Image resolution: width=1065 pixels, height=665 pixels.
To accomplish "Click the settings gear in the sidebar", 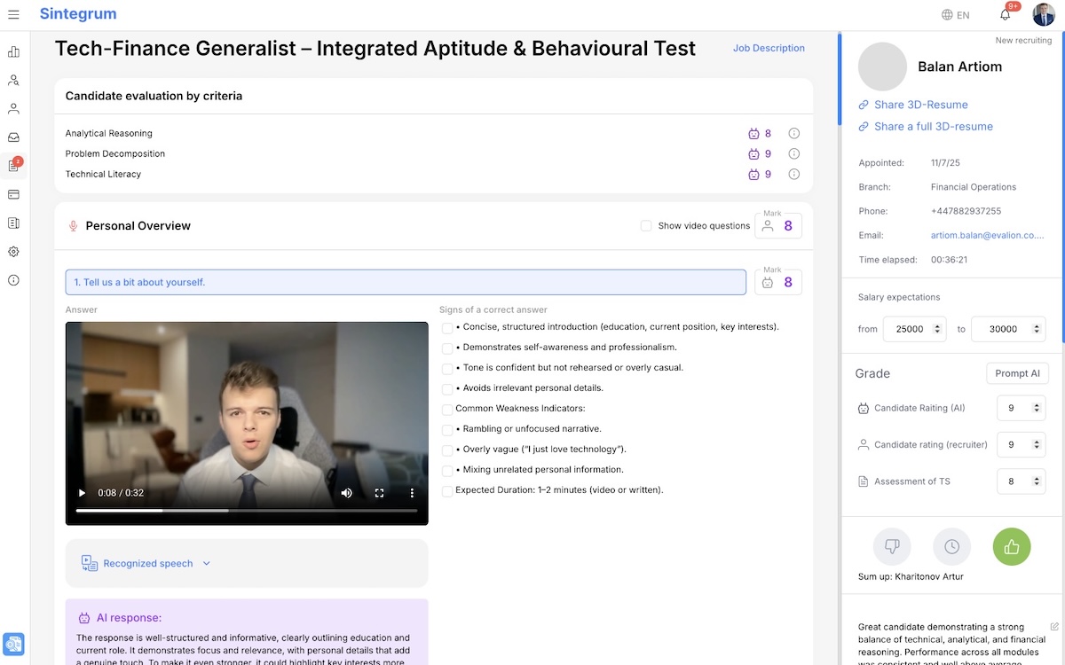I will click(12, 252).
